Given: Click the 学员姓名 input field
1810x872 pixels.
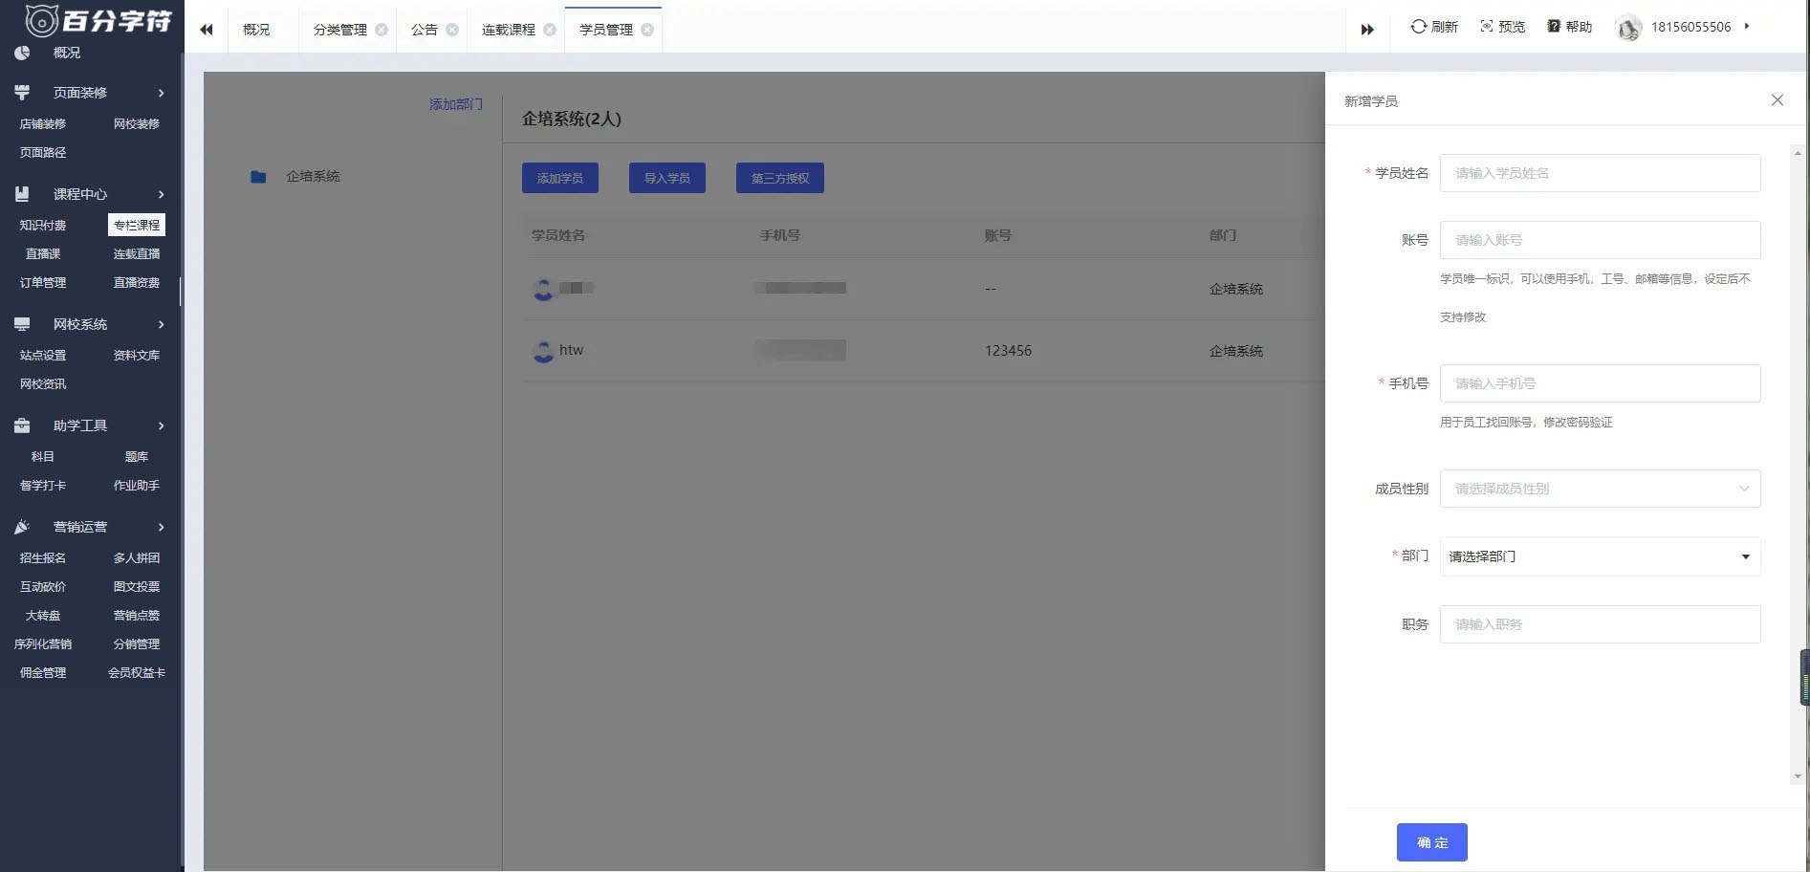Looking at the screenshot, I should point(1600,173).
